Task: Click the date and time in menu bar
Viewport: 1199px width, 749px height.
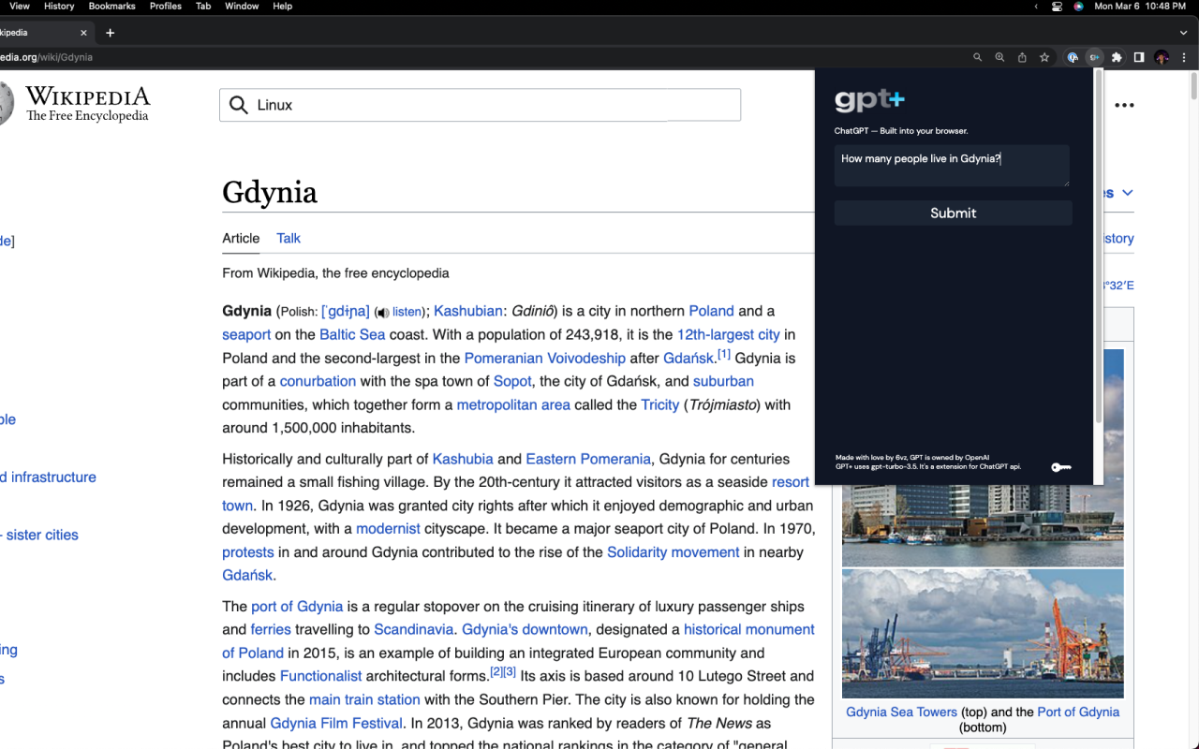Action: point(1140,7)
